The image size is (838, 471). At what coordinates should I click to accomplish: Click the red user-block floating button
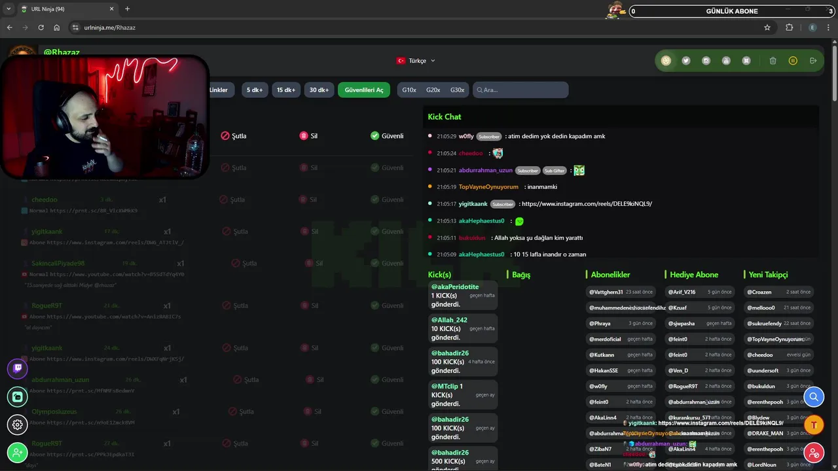tap(814, 453)
